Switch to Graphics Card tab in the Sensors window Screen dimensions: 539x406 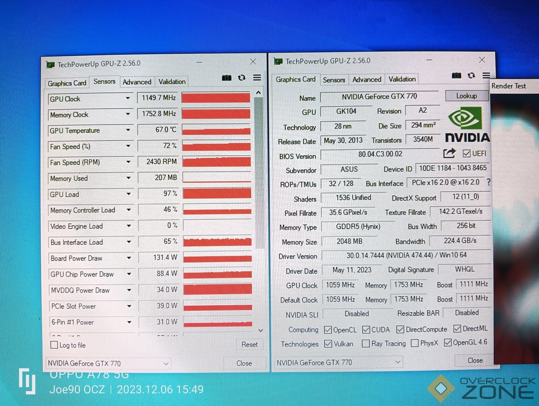pos(67,83)
